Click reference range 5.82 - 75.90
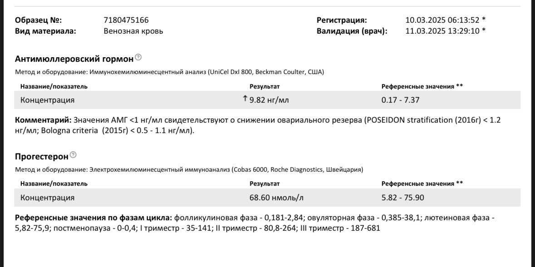 click(403, 198)
